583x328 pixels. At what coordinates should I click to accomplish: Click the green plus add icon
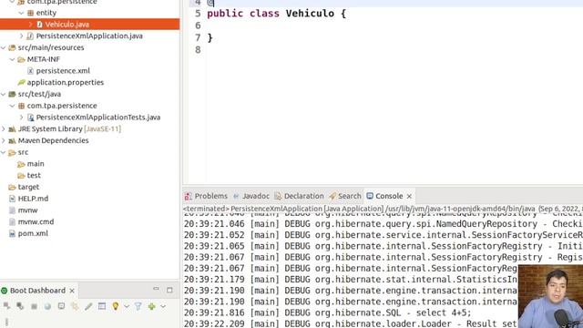click(151, 306)
